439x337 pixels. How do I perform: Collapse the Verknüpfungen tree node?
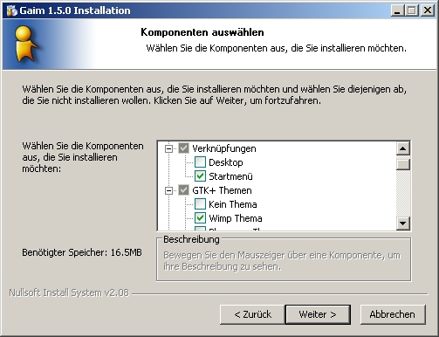(x=168, y=148)
